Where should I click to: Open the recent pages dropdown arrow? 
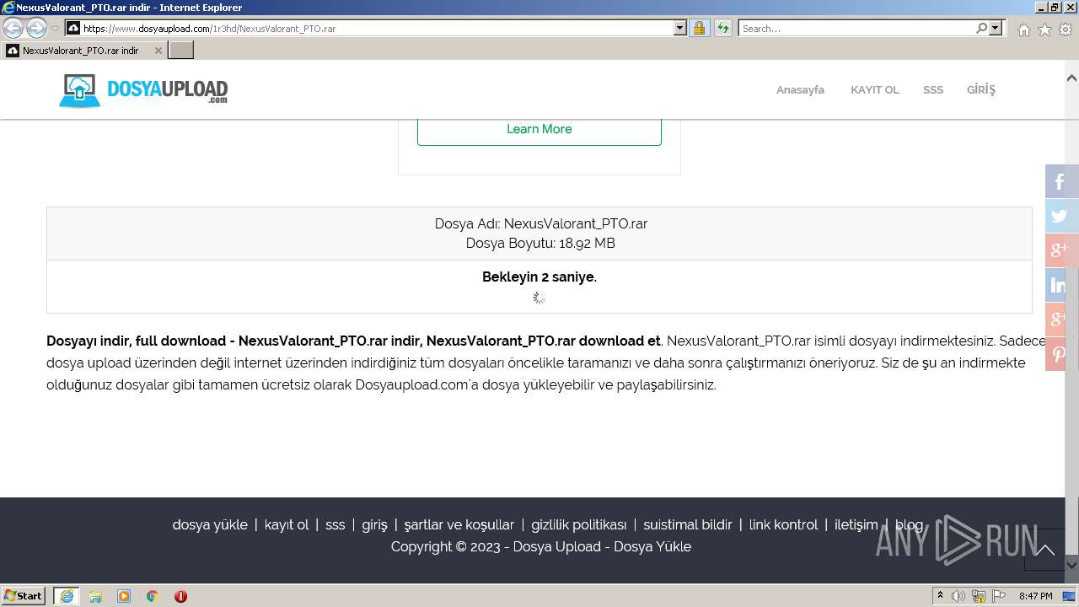[x=55, y=29]
